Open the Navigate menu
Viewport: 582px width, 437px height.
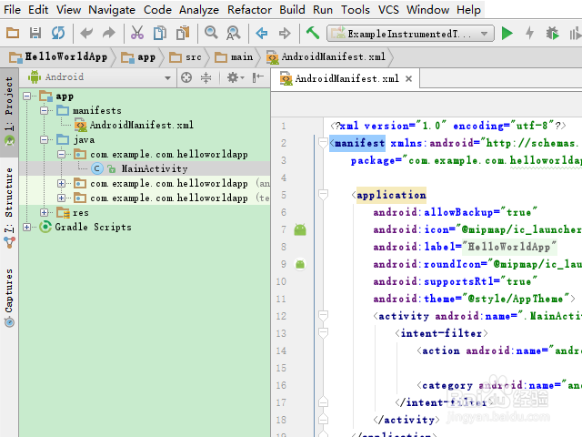tap(112, 10)
